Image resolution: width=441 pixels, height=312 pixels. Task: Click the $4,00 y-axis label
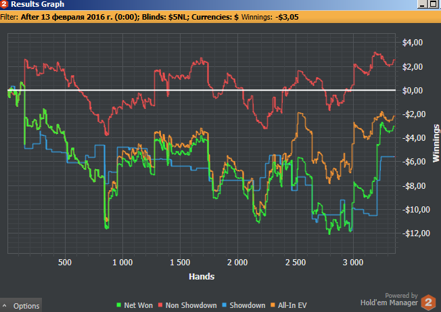(x=413, y=43)
